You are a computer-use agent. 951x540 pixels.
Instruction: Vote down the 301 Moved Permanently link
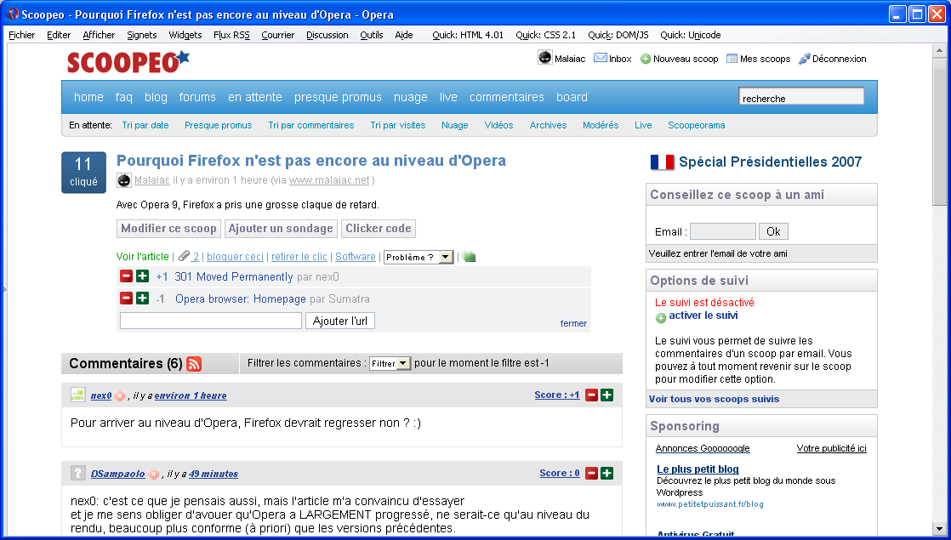[x=126, y=276]
